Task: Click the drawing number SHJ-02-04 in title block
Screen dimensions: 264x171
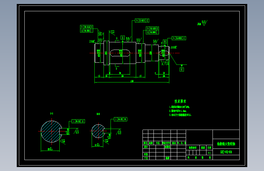Action: tap(226, 152)
